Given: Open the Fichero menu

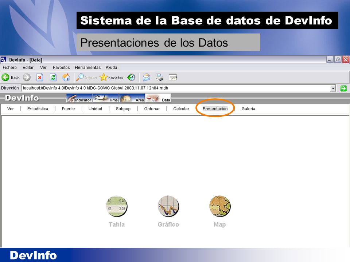Looking at the screenshot, I should [x=9, y=68].
